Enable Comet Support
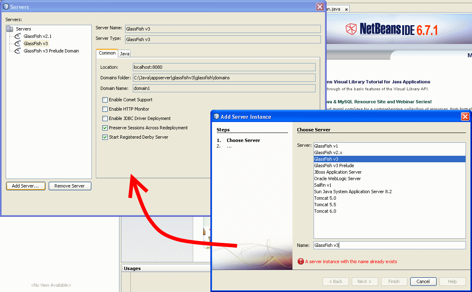Viewport: 472px width, 292px height. [105, 100]
